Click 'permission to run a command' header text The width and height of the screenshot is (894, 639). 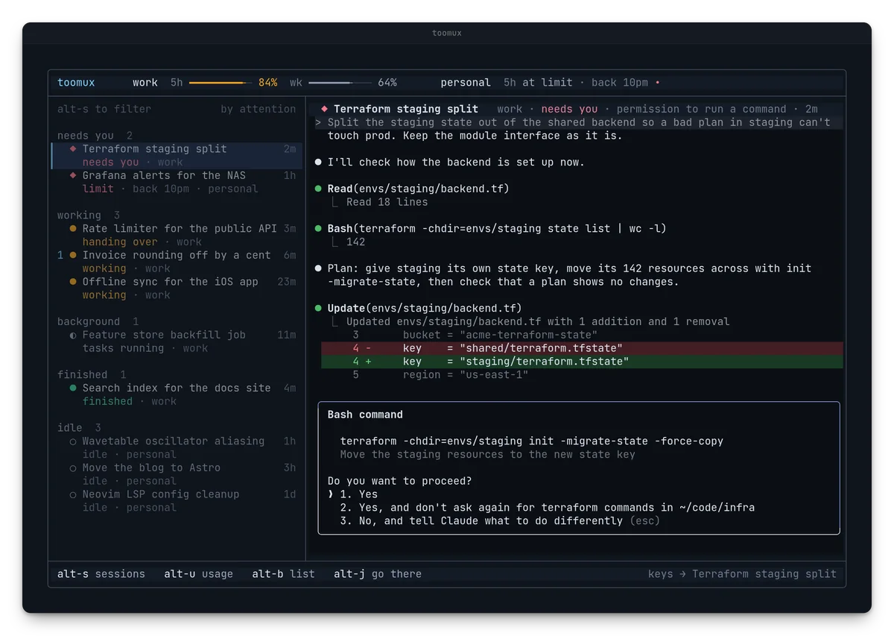point(702,109)
